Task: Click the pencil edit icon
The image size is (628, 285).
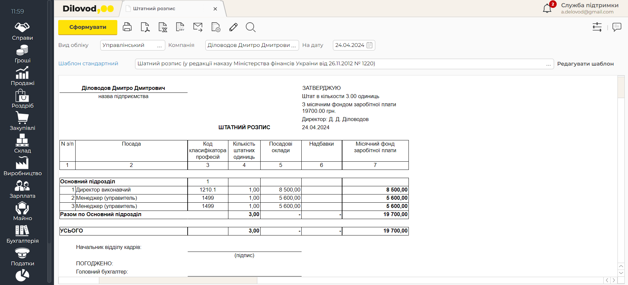Action: pos(233,27)
